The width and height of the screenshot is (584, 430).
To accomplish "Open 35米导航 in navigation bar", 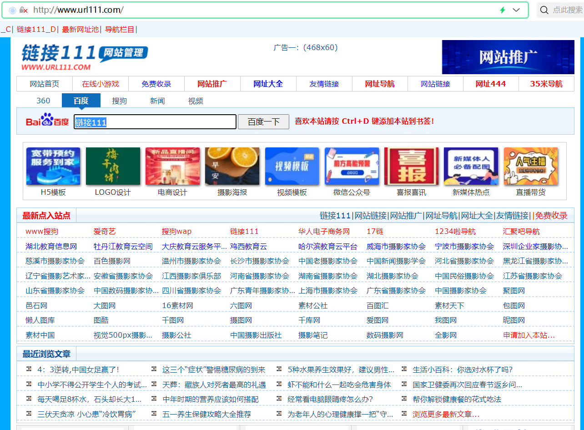I will pos(546,84).
